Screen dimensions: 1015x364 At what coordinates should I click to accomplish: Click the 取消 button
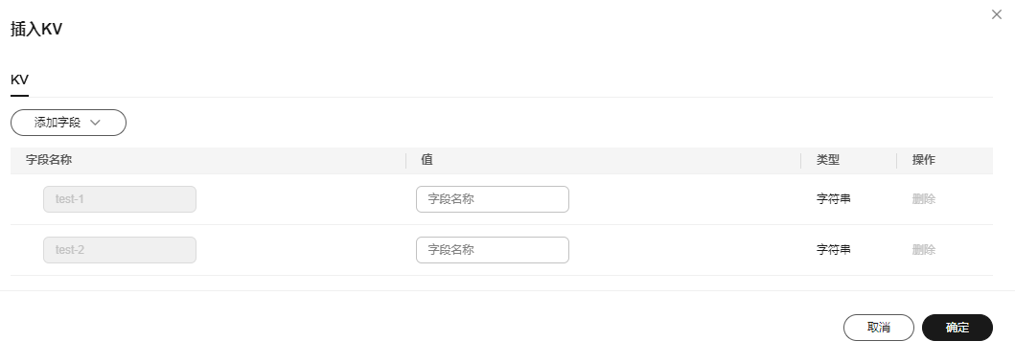coord(878,328)
